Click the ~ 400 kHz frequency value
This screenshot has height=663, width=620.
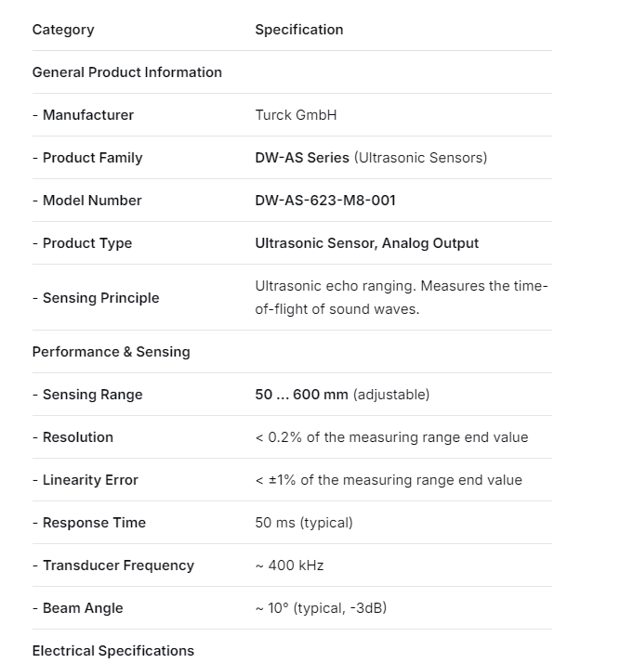(289, 565)
